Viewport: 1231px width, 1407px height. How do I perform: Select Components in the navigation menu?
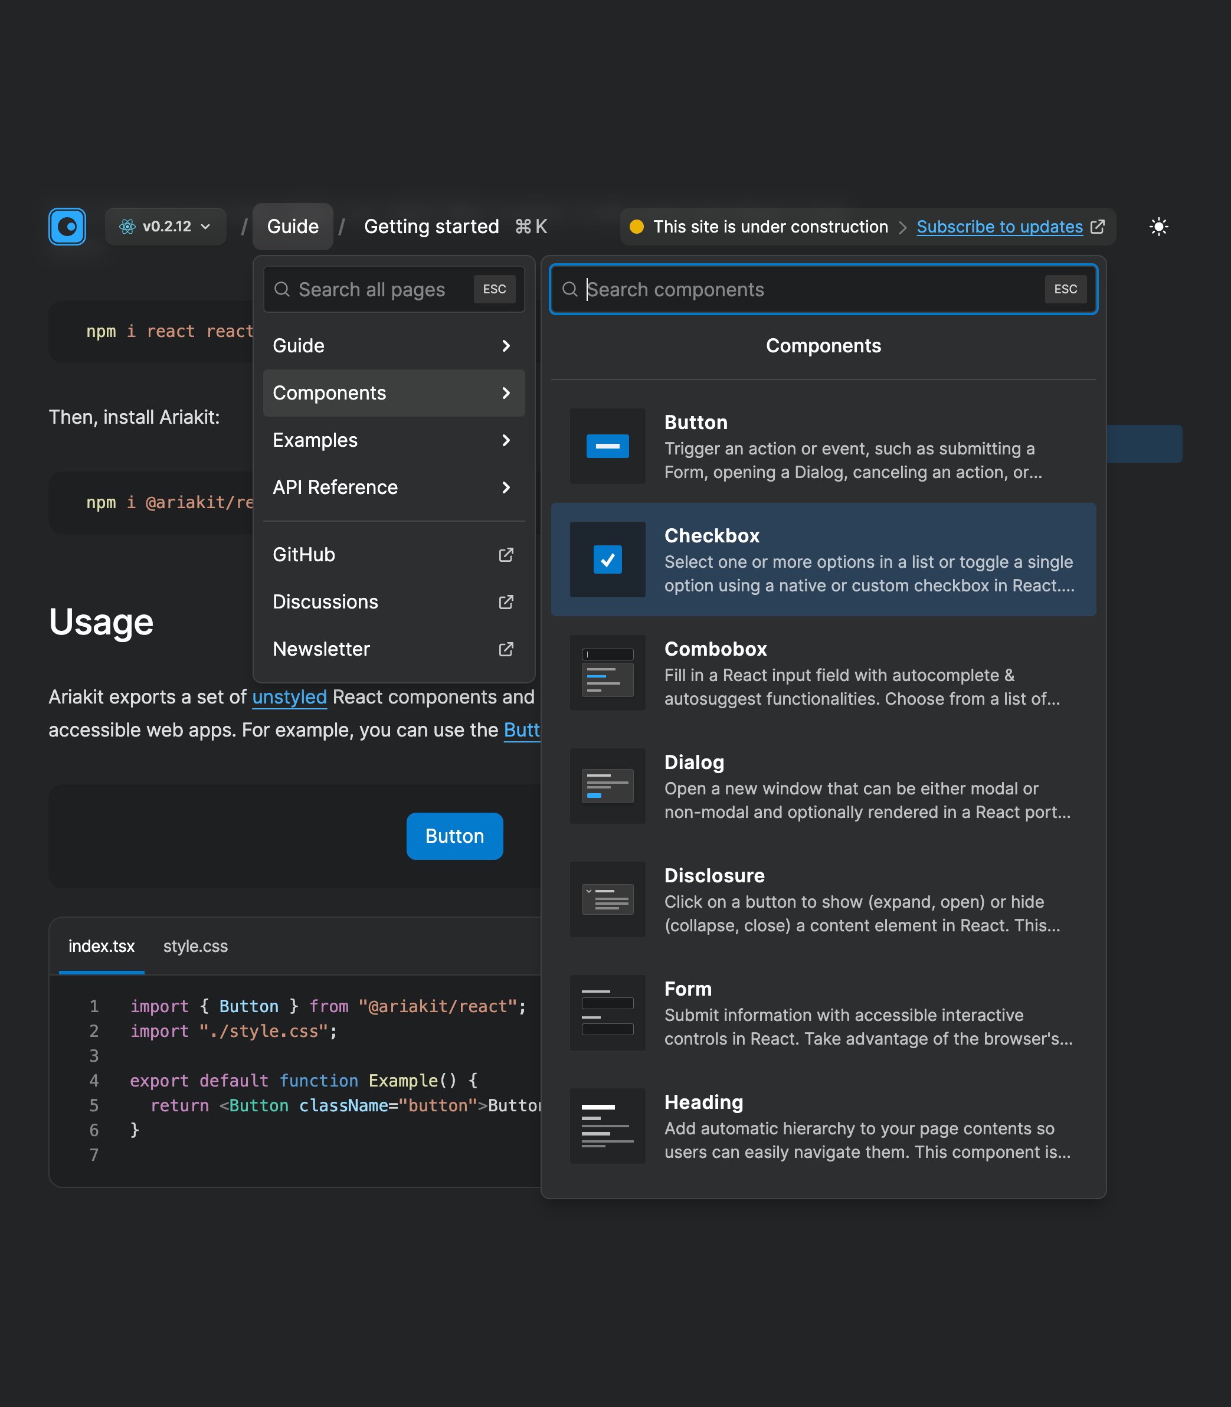[394, 394]
